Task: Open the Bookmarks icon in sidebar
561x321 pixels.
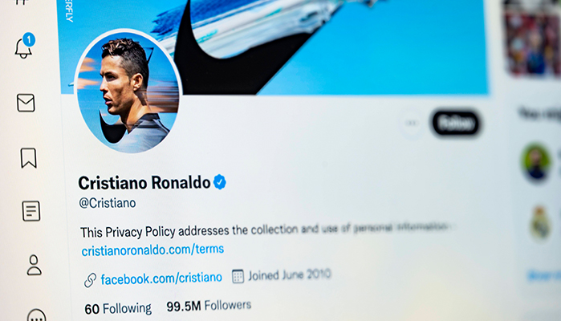Action: pos(28,158)
